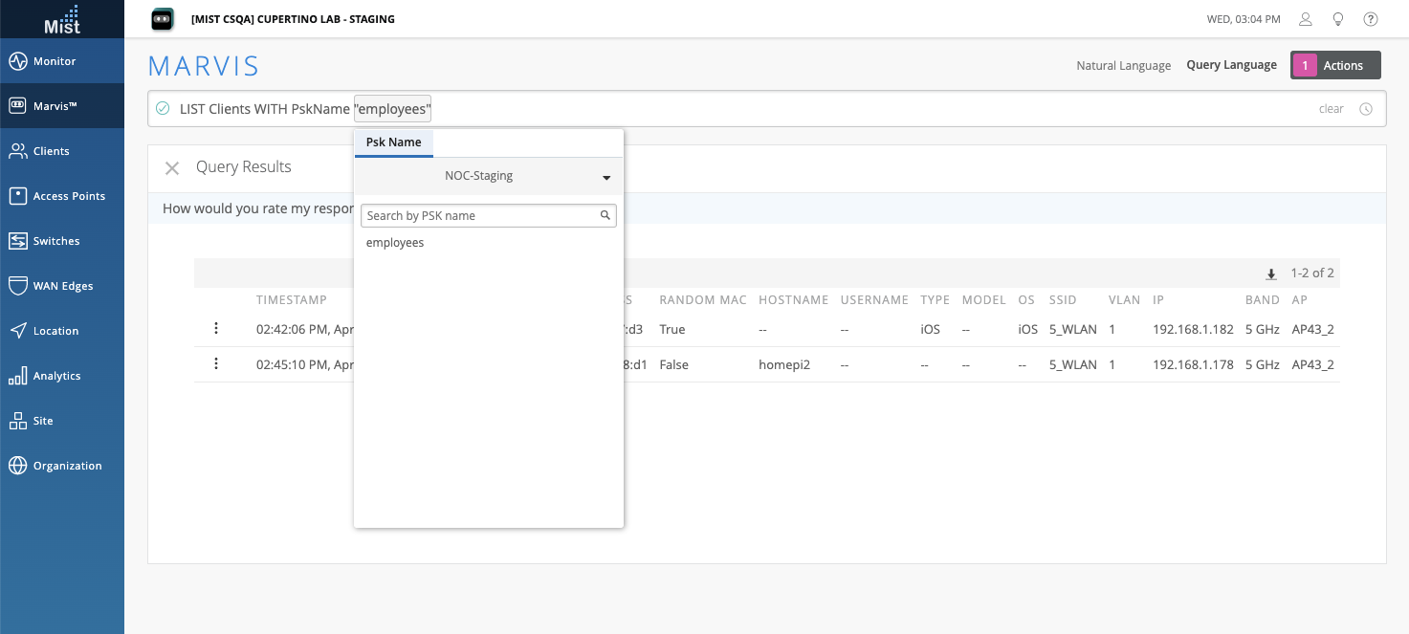Image resolution: width=1409 pixels, height=634 pixels.
Task: Select employees from PSK name list
Action: click(395, 243)
